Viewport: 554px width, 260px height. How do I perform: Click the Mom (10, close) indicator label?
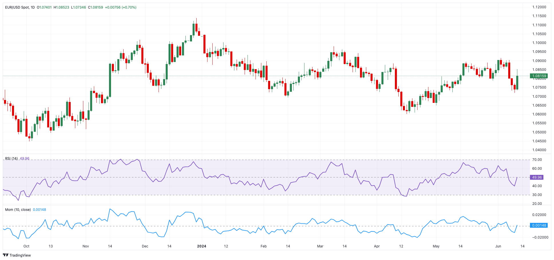[x=18, y=210]
